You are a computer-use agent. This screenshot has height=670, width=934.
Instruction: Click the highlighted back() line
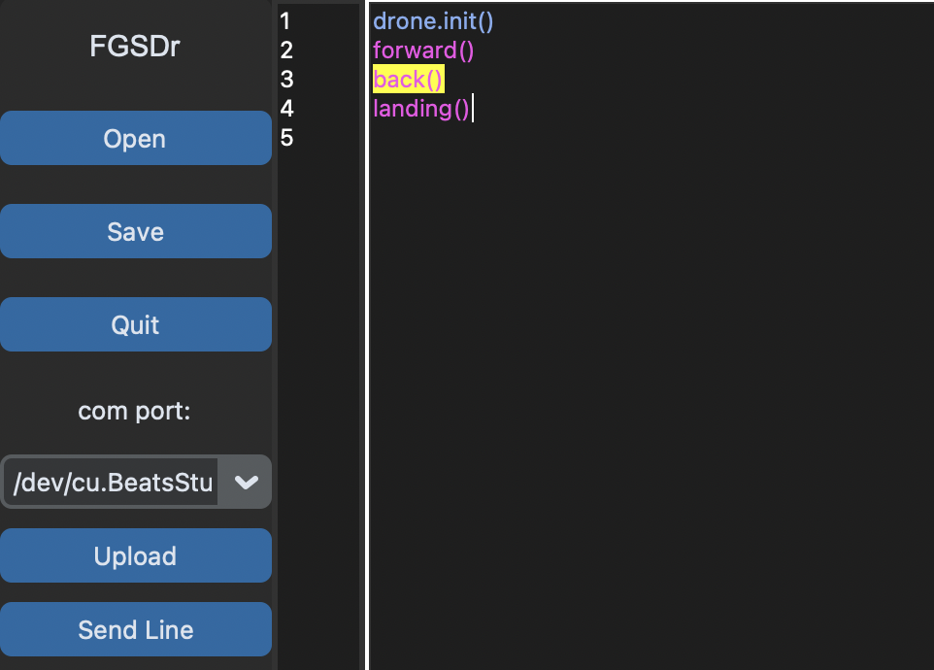[x=408, y=79]
